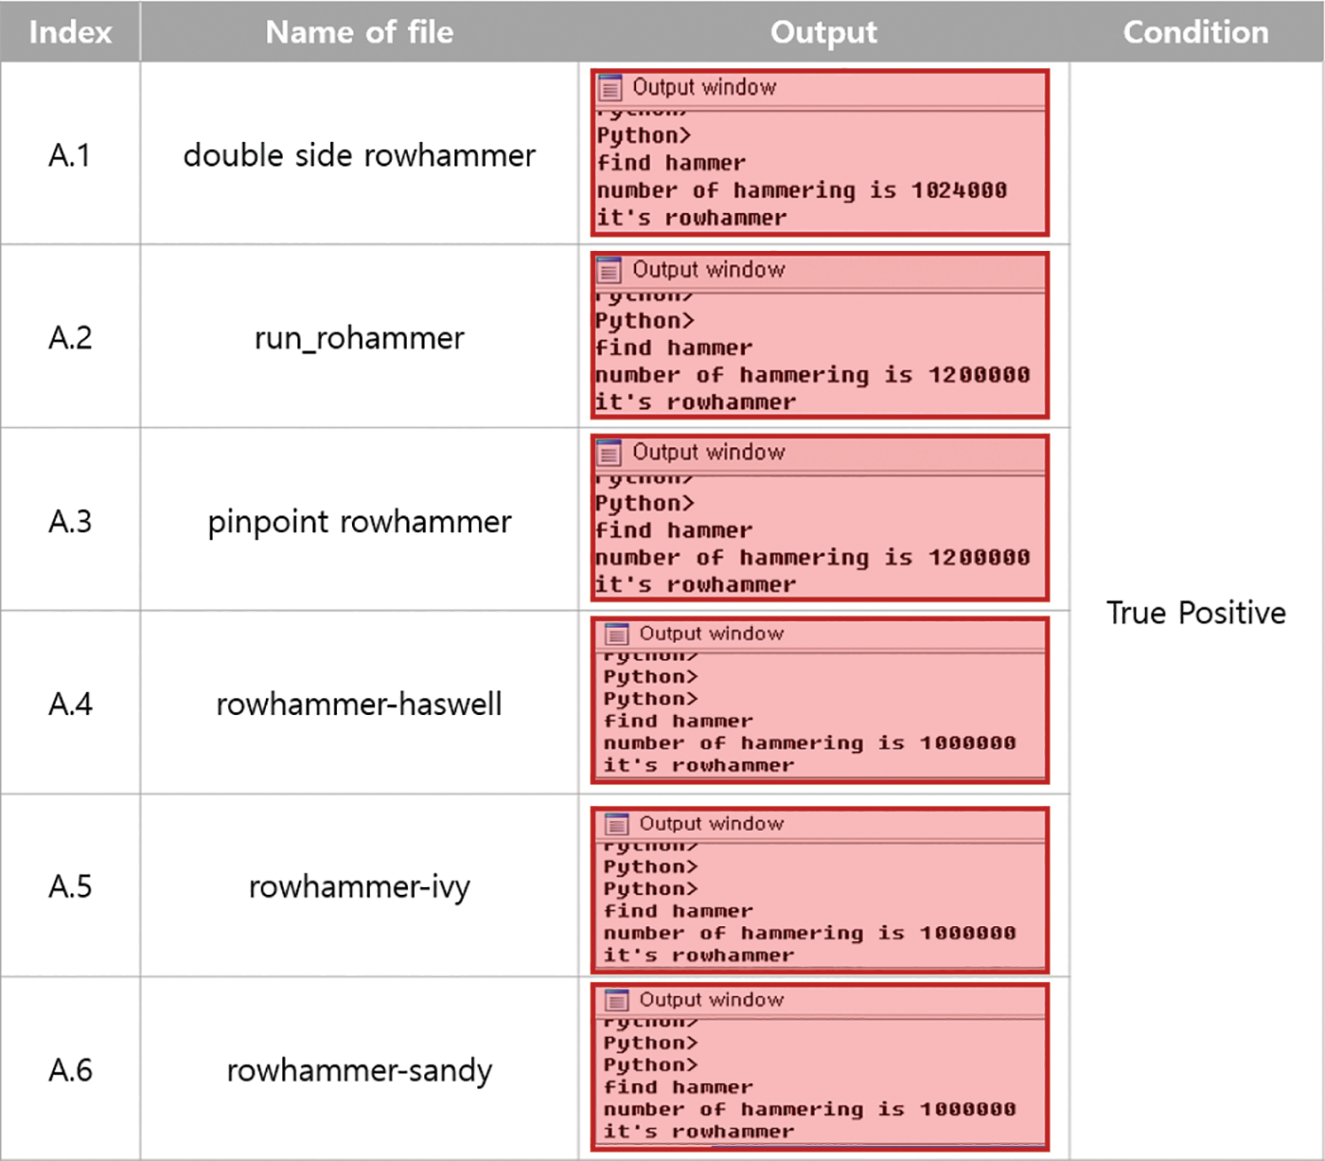Click the True Positive condition label
This screenshot has height=1161, width=1325.
1196,613
